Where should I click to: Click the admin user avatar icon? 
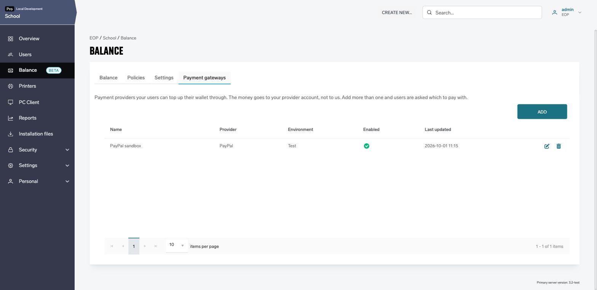tap(555, 13)
